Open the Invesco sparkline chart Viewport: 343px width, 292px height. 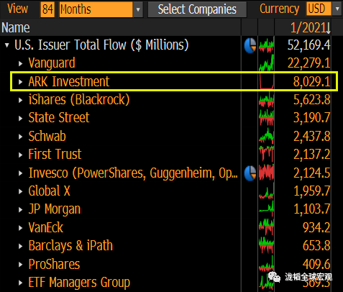pyautogui.click(x=266, y=173)
